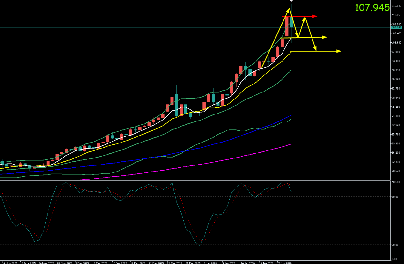The image size is (404, 264).
Task: Click the latest teal candlestick body
Action: tap(291, 22)
